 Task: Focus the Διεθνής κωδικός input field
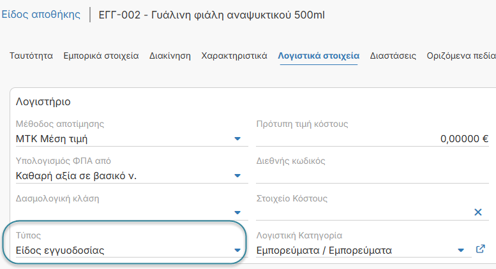(372, 175)
